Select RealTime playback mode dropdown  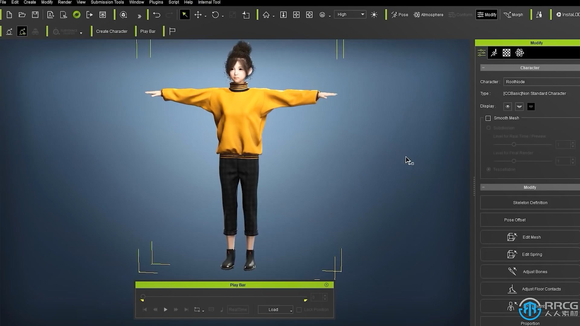[x=238, y=309]
